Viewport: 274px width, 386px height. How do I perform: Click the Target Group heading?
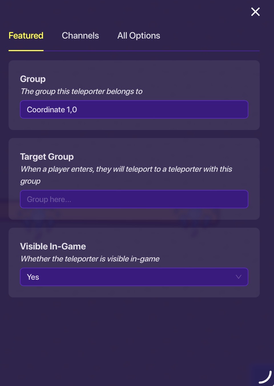[x=47, y=157]
